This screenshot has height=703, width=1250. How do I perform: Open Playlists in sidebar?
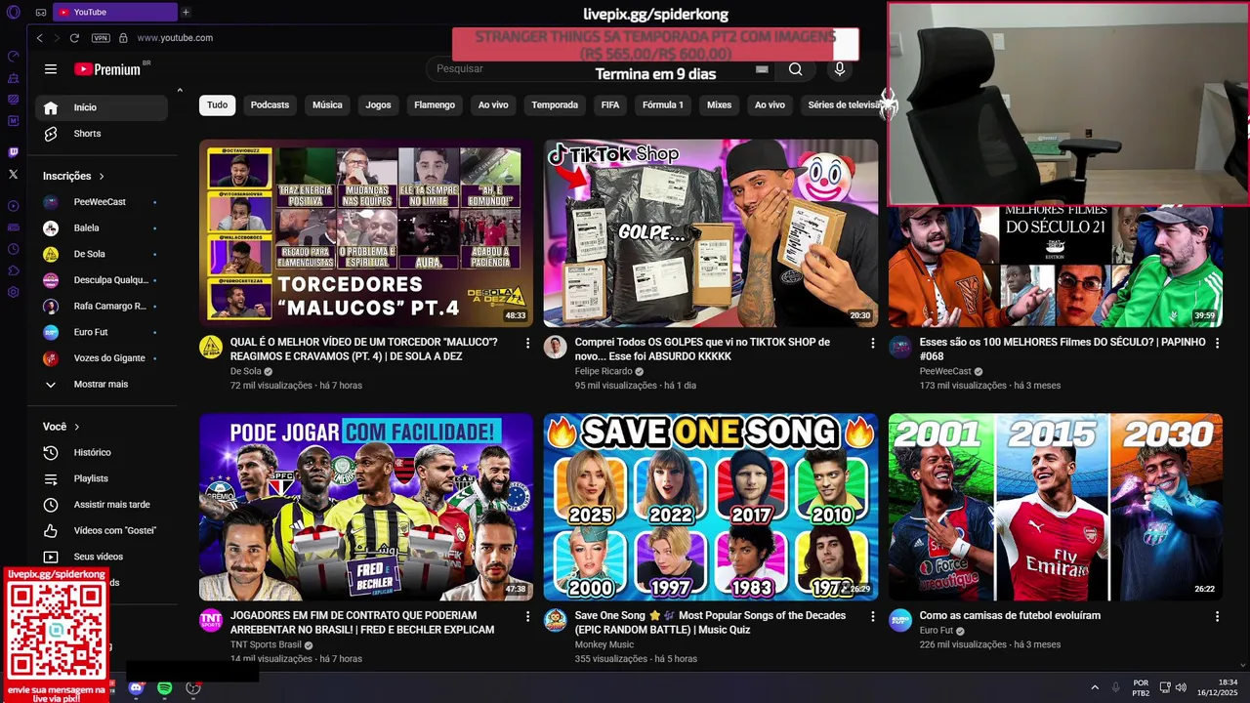pyautogui.click(x=101, y=478)
